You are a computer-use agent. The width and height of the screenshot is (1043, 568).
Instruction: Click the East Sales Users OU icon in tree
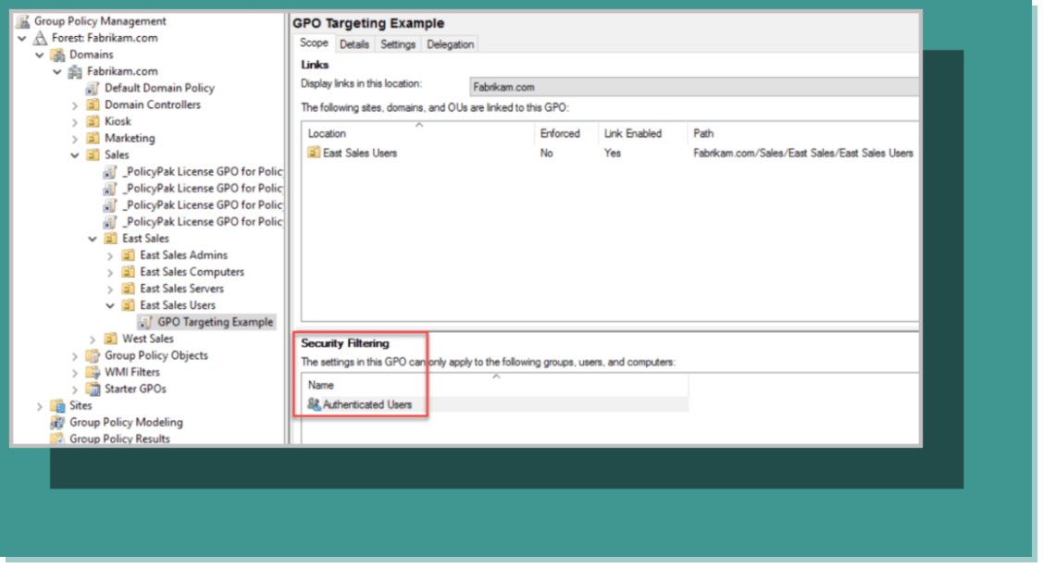tap(129, 305)
